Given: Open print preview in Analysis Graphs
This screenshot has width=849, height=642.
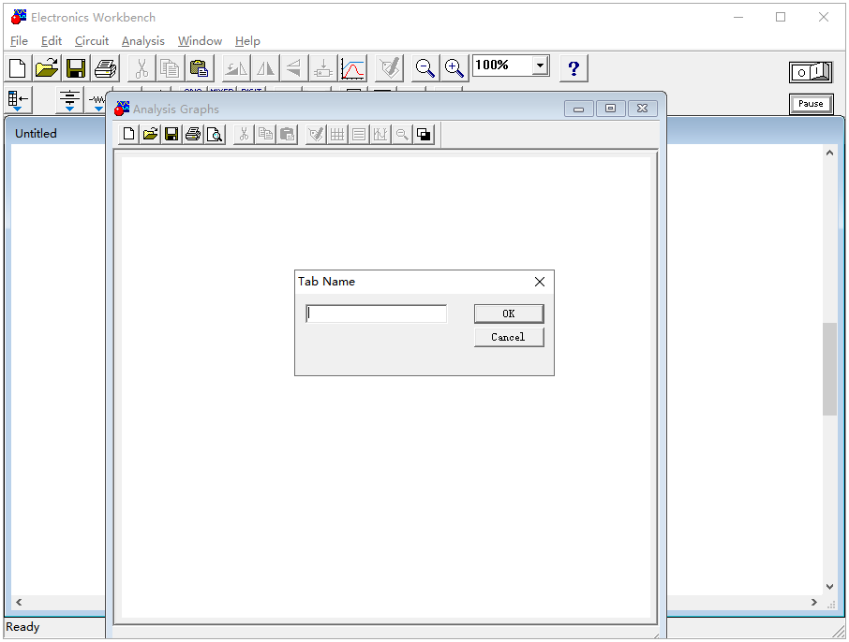Looking at the screenshot, I should pos(215,134).
